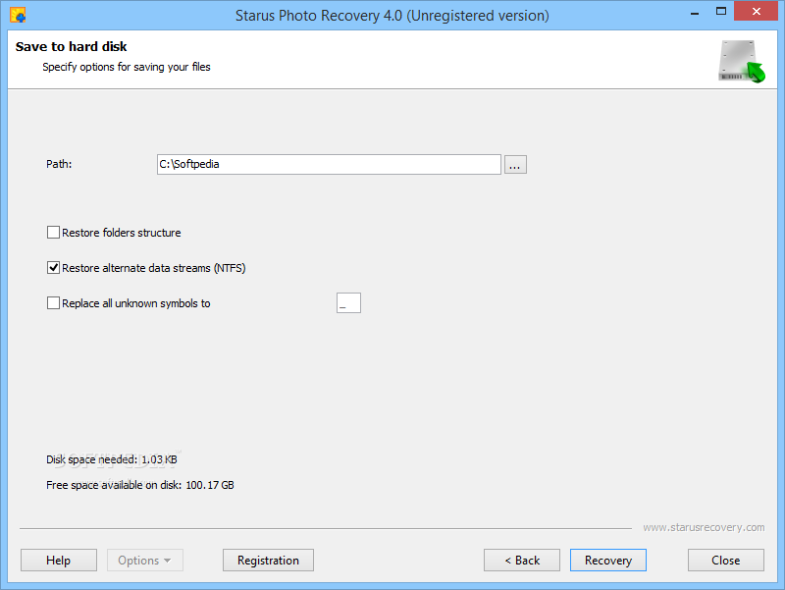Click 'Specify options for saving your files' text
785x590 pixels.
click(x=127, y=67)
